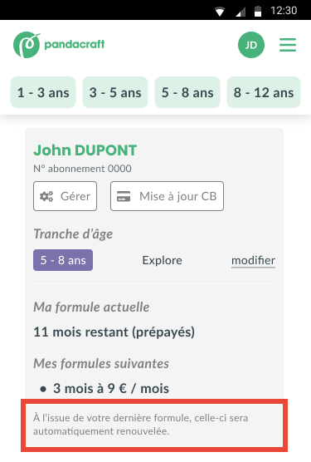Select the 1 - 3 ans tab
This screenshot has height=462, width=311.
[43, 92]
